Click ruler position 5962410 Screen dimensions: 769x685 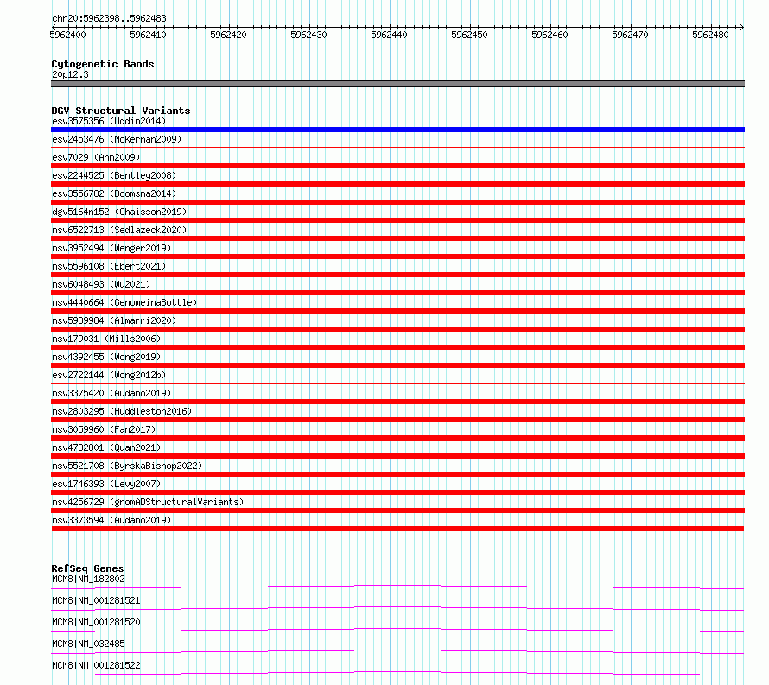(148, 35)
